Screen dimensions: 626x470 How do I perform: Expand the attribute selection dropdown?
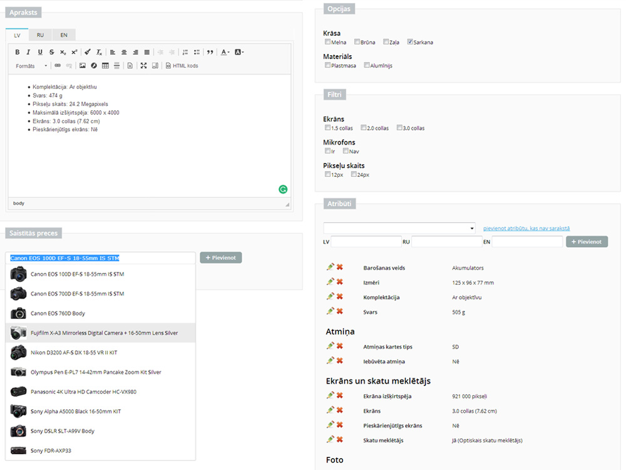[399, 228]
